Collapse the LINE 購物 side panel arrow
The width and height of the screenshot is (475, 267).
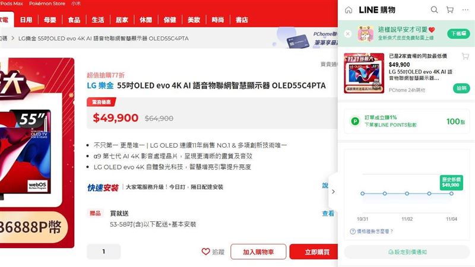pyautogui.click(x=333, y=192)
